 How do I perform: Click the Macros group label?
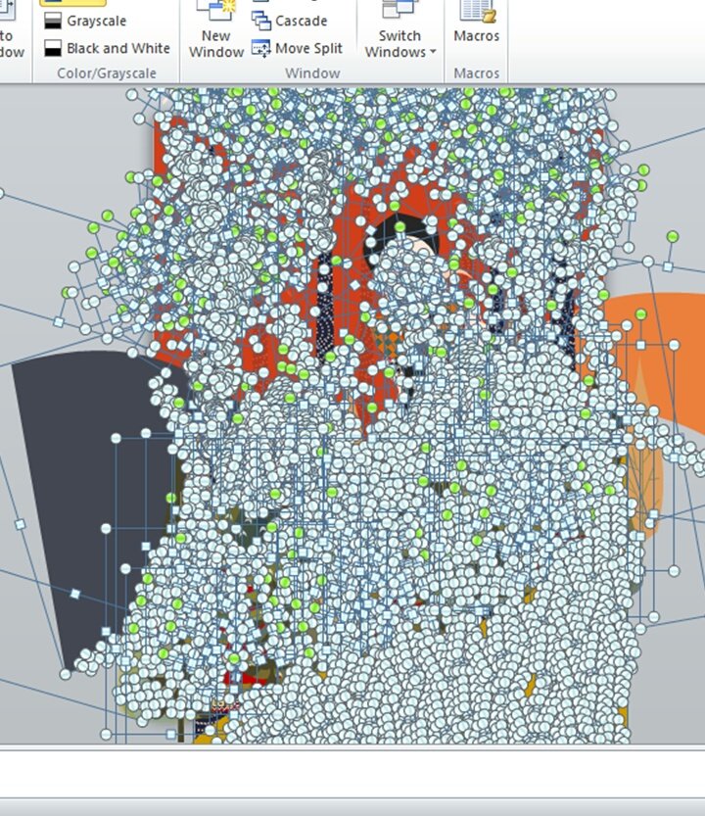[x=477, y=73]
